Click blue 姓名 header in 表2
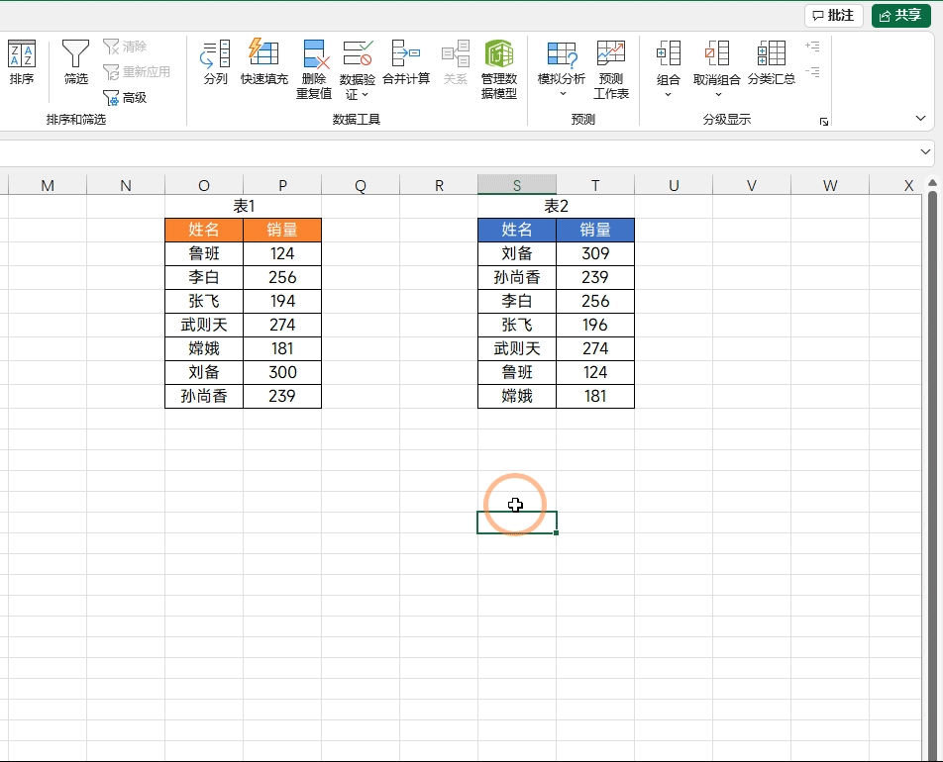Viewport: 943px width, 762px height. coord(517,230)
